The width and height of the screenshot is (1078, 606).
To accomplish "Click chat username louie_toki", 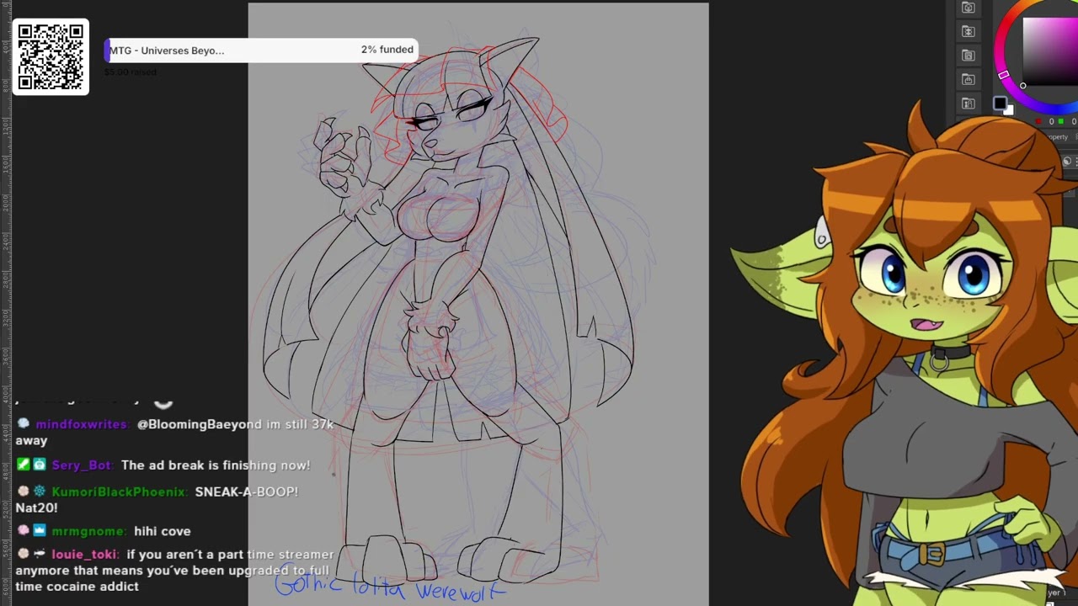I will pos(84,555).
